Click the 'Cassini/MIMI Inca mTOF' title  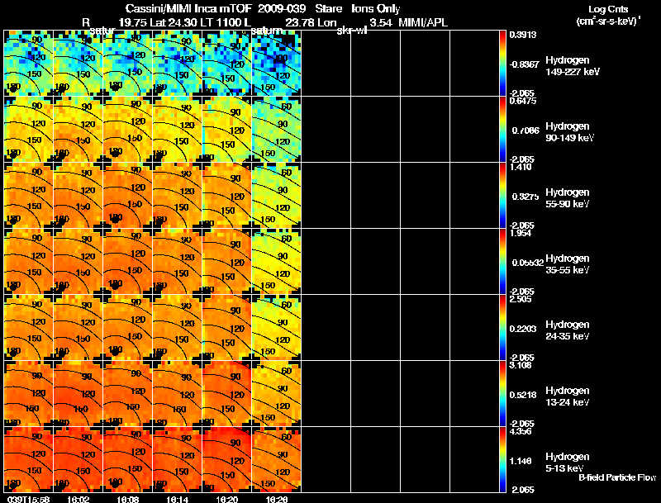pyautogui.click(x=188, y=9)
